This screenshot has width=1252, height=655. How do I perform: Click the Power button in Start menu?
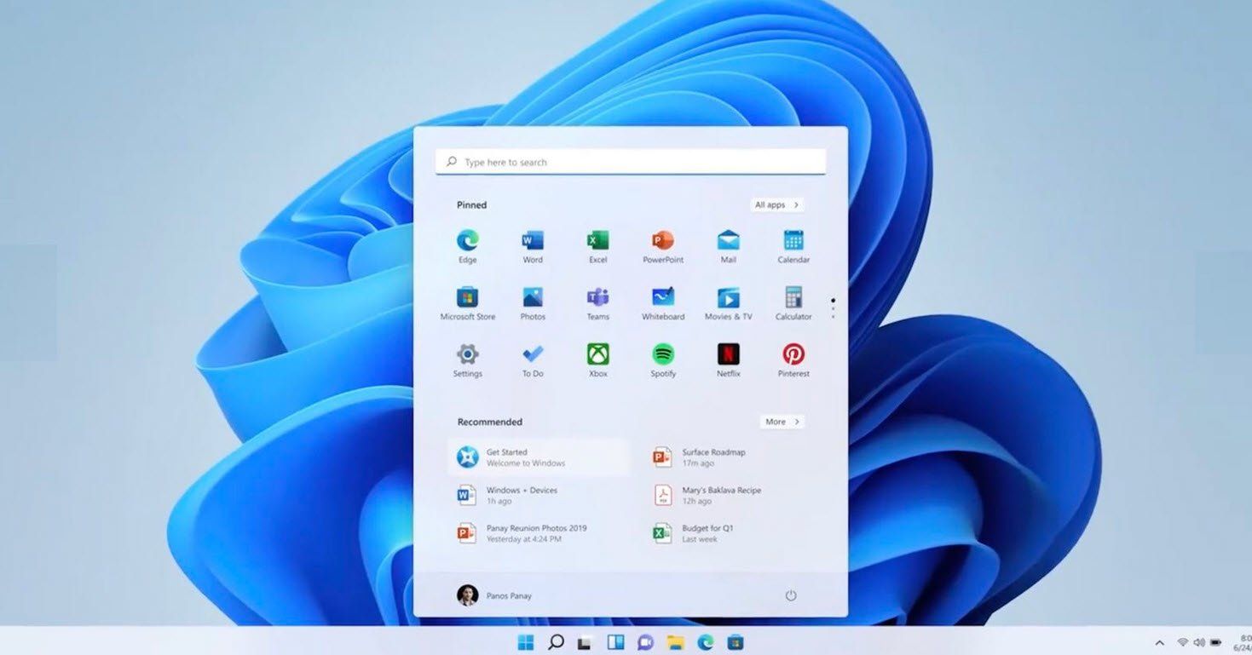tap(790, 595)
